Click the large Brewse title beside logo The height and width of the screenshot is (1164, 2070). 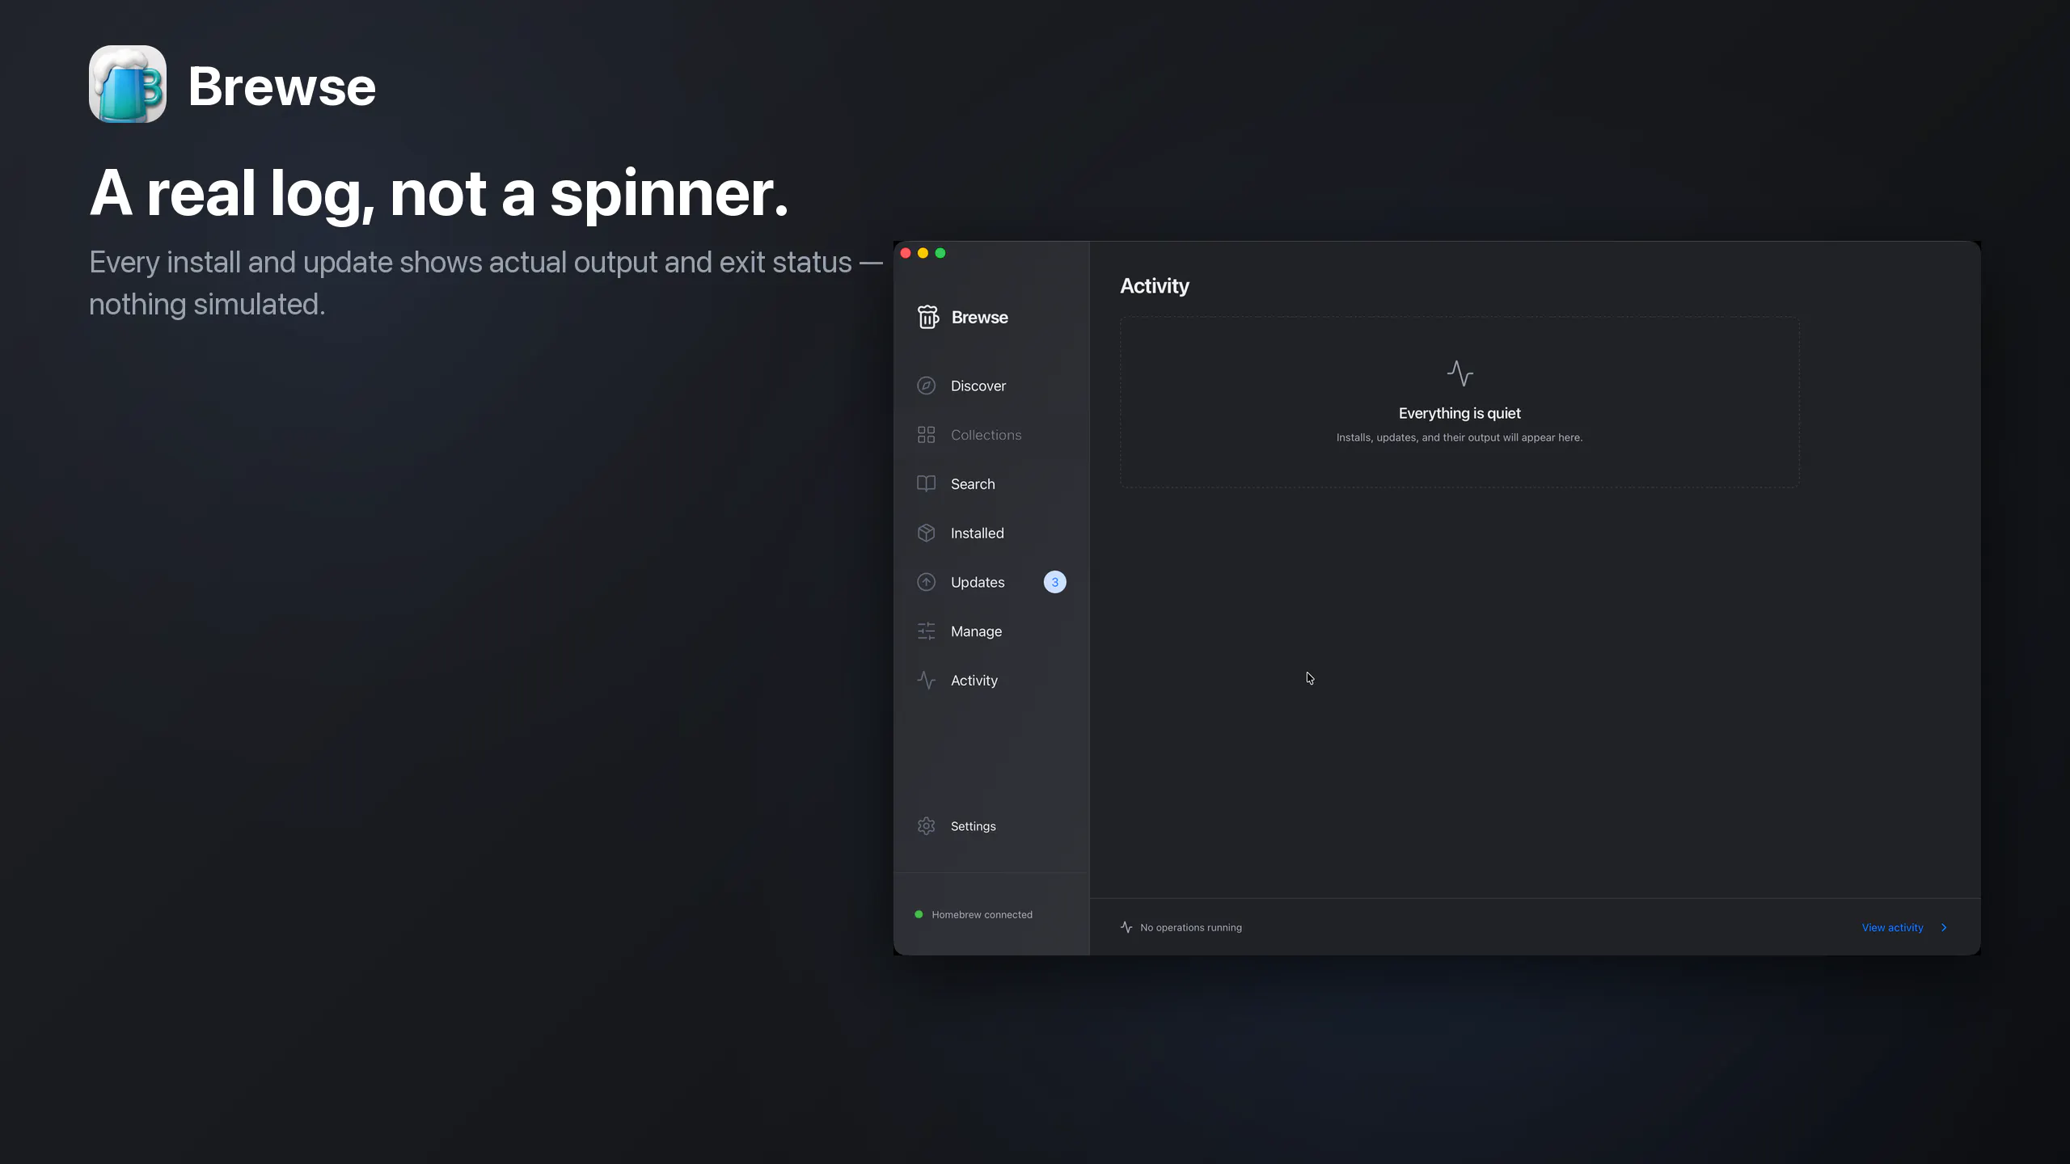pyautogui.click(x=282, y=86)
